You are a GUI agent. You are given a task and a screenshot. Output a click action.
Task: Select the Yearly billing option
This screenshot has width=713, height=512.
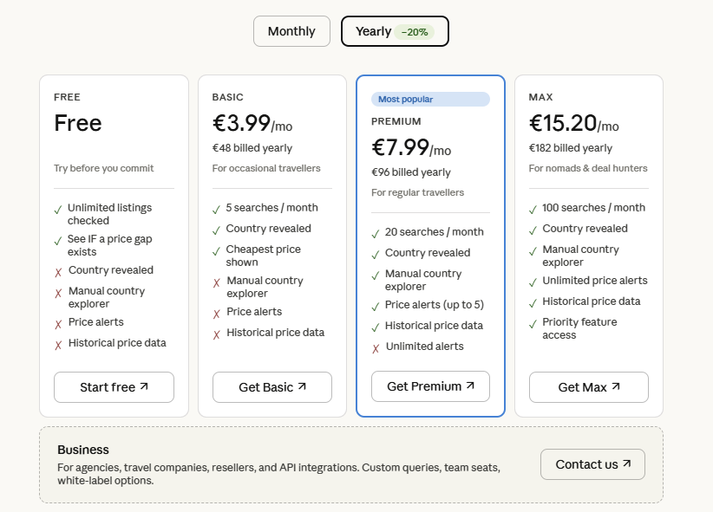point(374,31)
